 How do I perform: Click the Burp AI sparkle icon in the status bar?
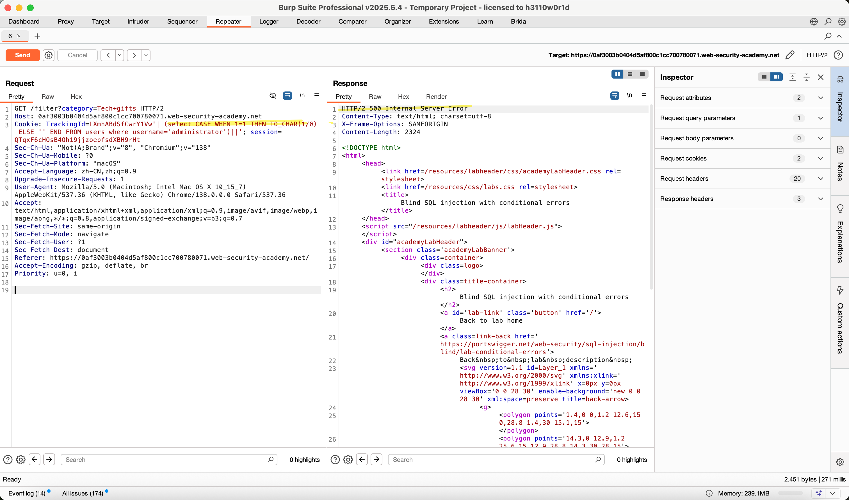click(x=818, y=493)
